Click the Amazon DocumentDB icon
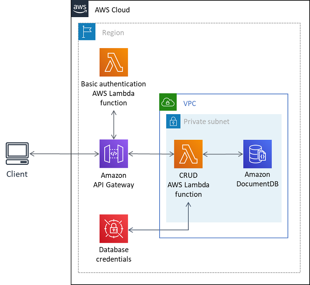 tap(257, 154)
